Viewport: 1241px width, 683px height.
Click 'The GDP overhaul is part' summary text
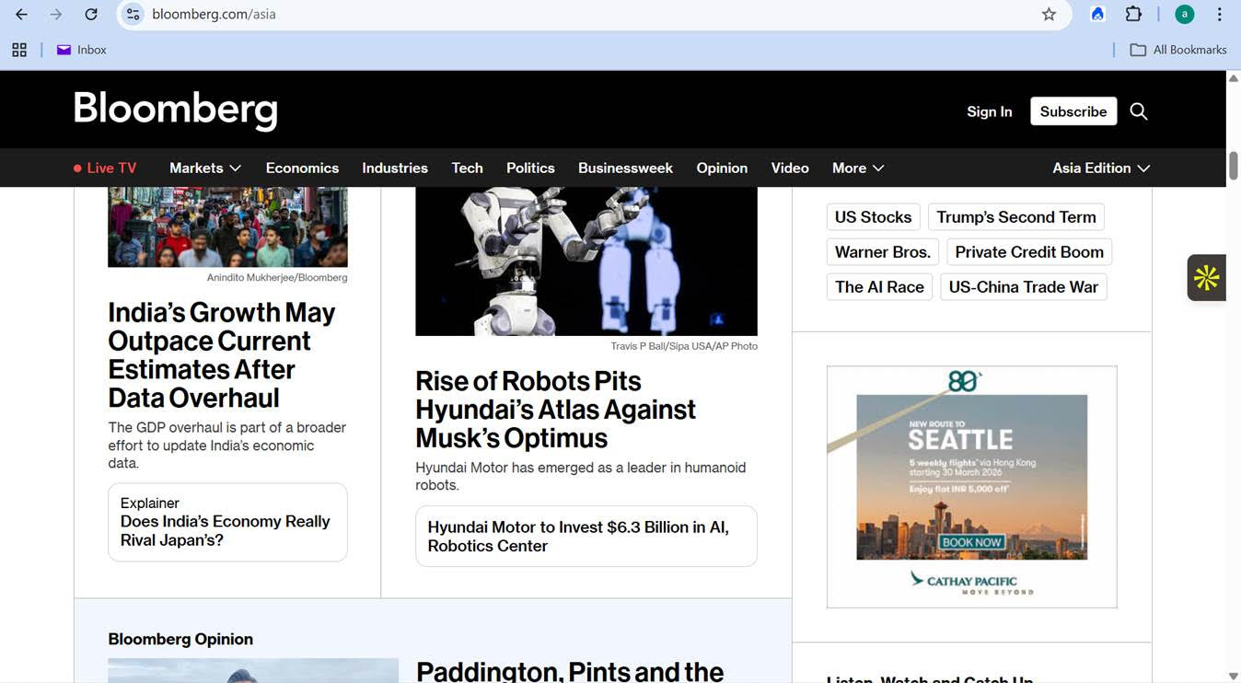(227, 446)
